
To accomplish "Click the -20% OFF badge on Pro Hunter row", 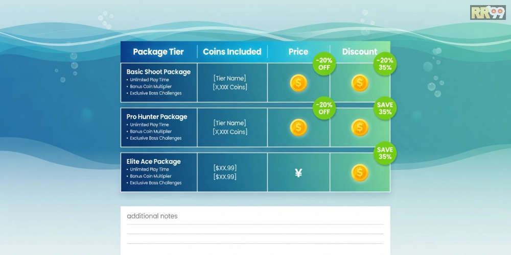I will pos(324,108).
